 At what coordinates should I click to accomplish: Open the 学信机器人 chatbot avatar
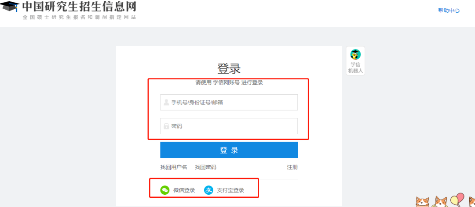click(x=355, y=55)
